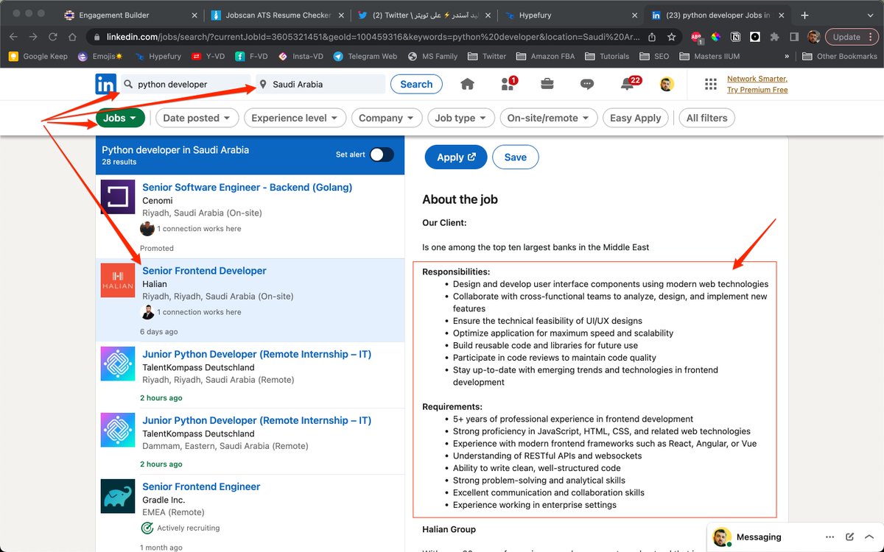Switch to the Twitter tab

pos(423,15)
